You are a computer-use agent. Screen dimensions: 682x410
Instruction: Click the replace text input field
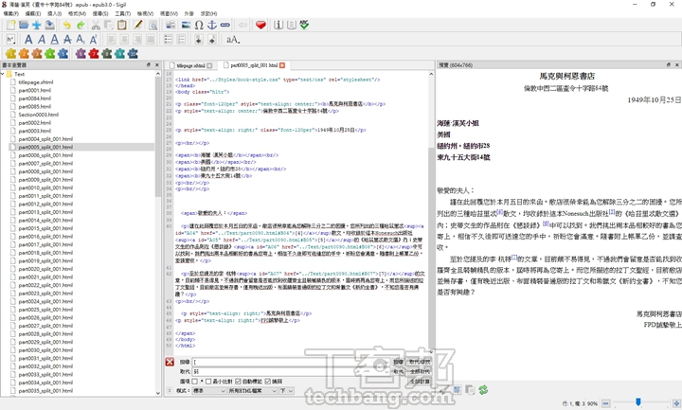pos(291,372)
